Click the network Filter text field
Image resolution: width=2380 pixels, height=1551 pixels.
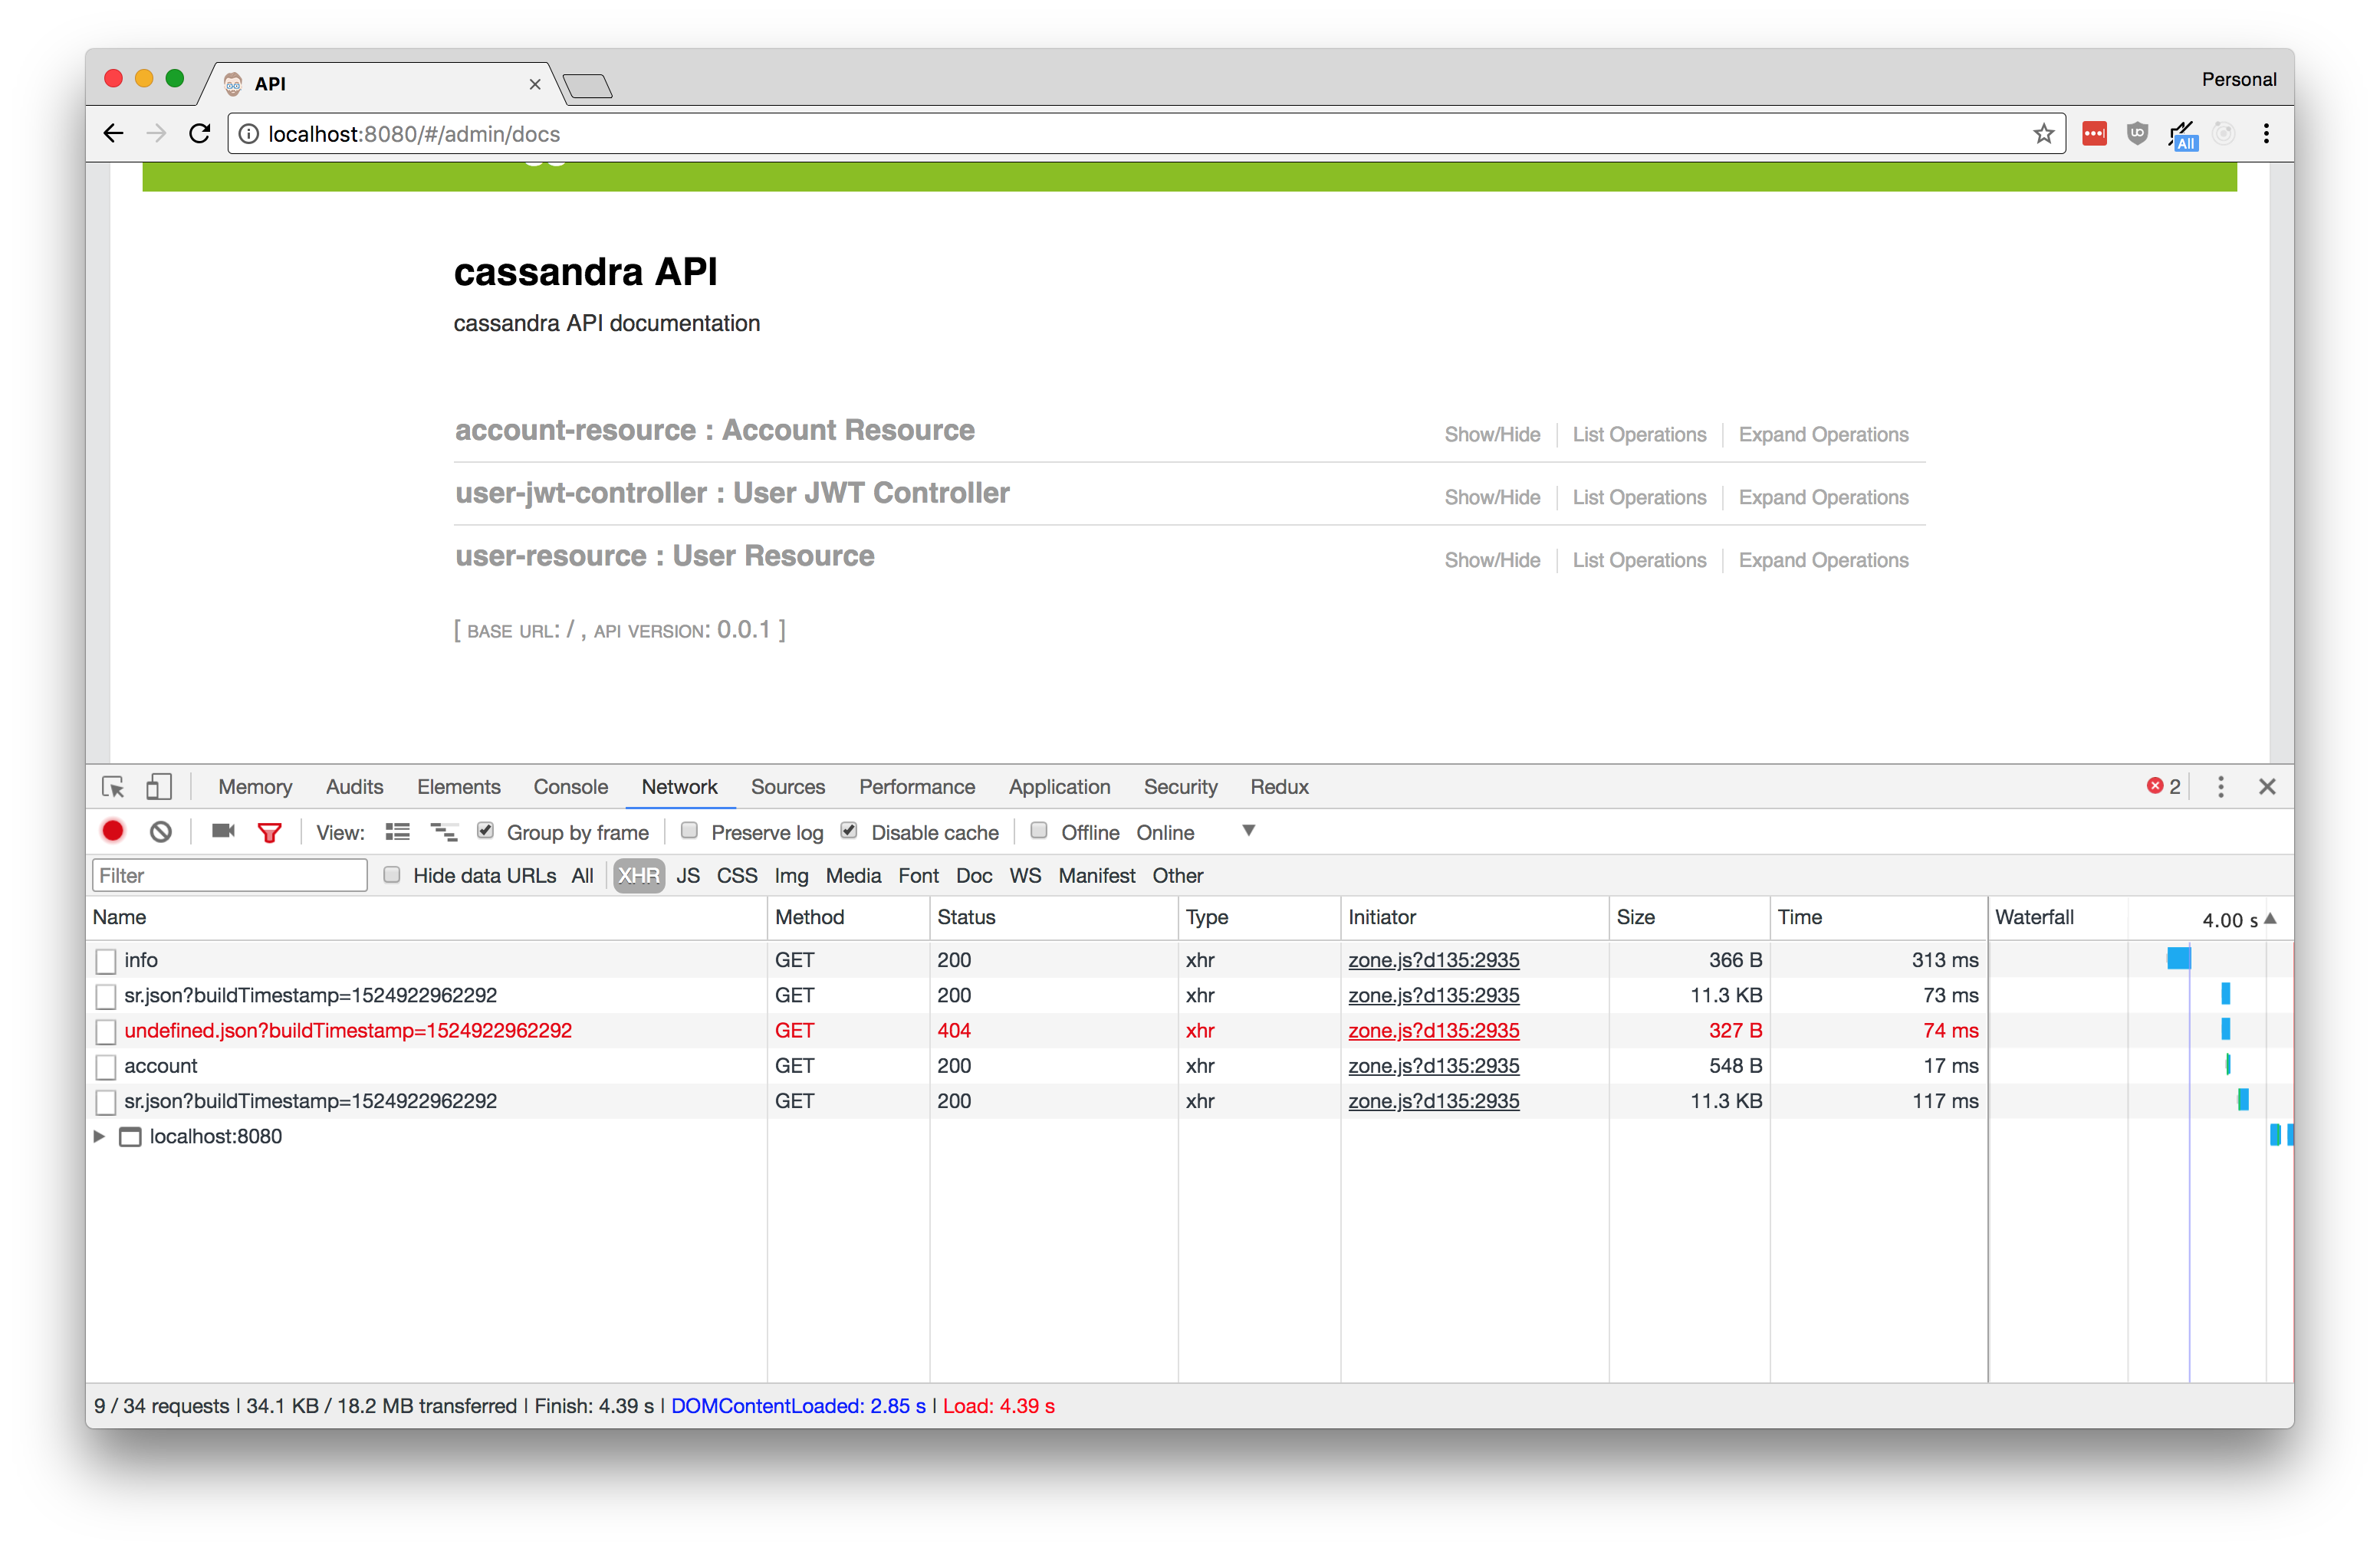tap(230, 875)
